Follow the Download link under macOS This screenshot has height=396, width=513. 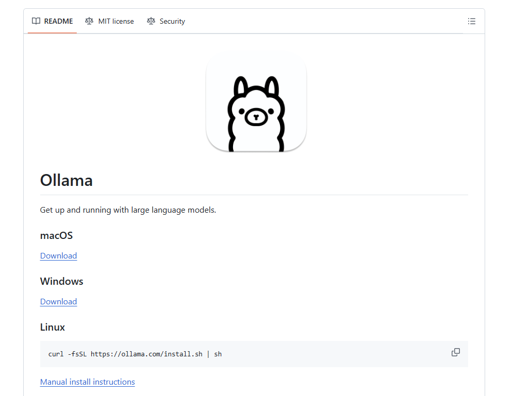coord(58,256)
